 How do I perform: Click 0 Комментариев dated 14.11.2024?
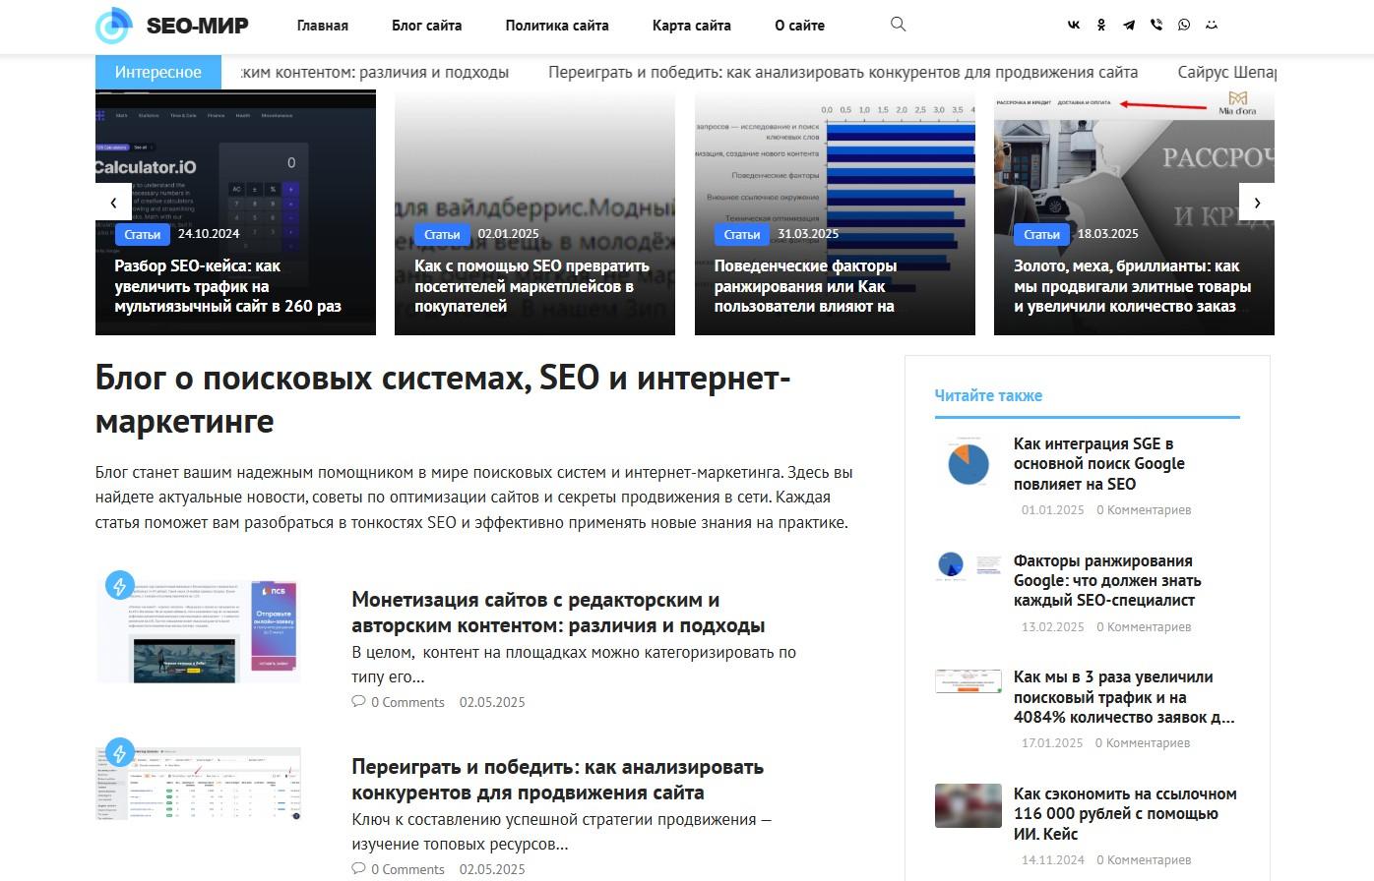(1144, 859)
